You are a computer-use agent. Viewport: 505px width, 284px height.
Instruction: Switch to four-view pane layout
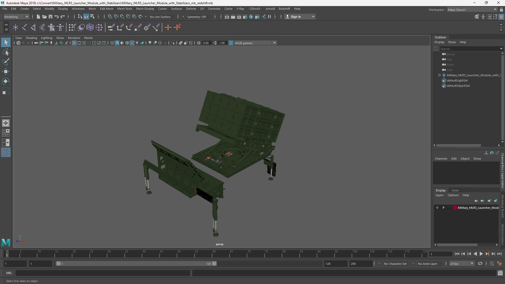pos(6,133)
